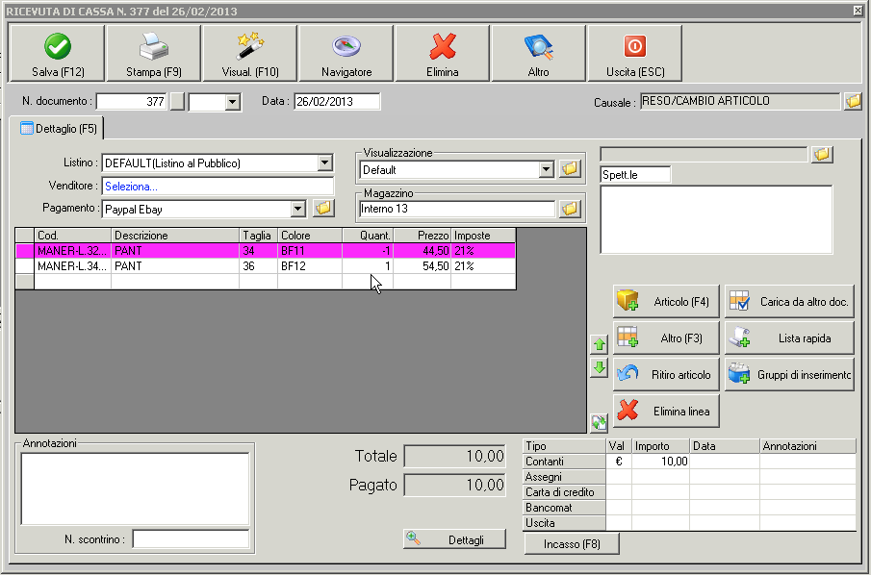Click Contanti amount cell 10,00
The image size is (871, 575).
coord(660,462)
